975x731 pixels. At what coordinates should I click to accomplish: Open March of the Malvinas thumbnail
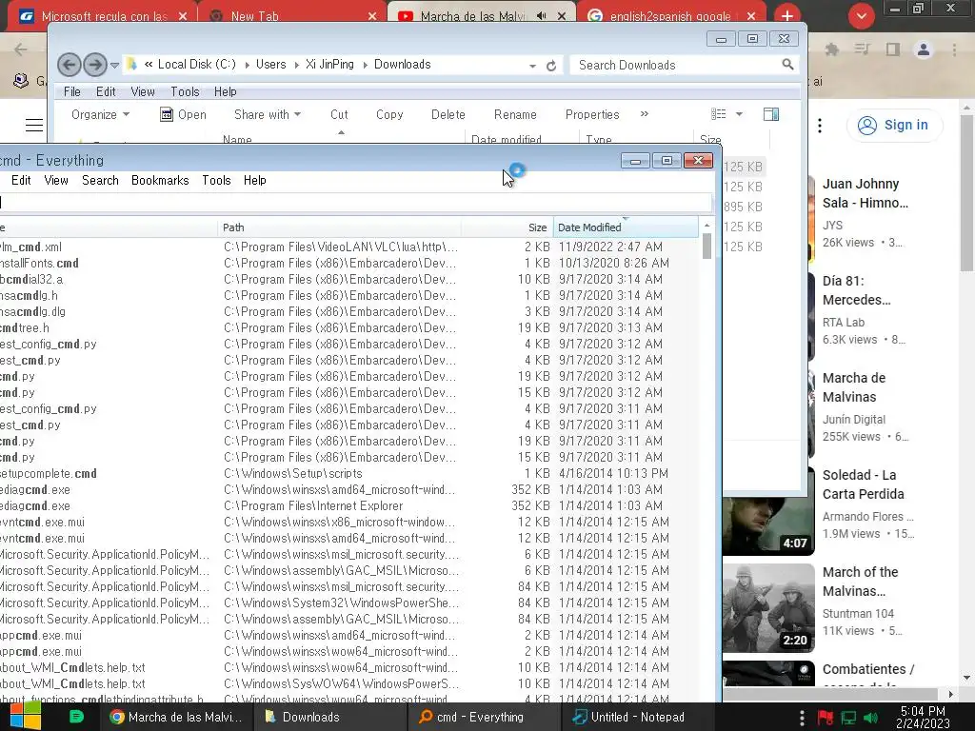[x=768, y=607]
